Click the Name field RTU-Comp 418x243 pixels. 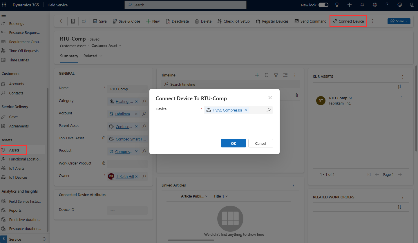(x=127, y=89)
